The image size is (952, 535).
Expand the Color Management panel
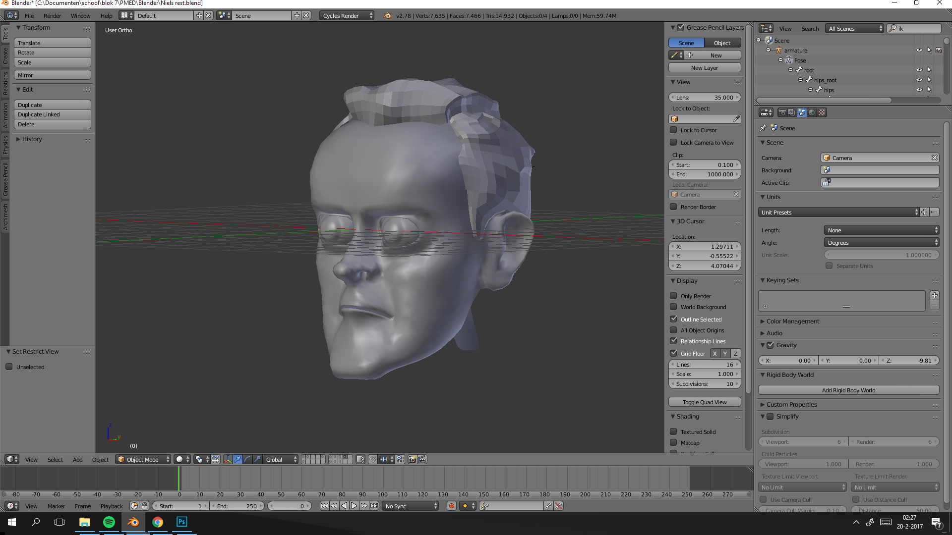(792, 321)
